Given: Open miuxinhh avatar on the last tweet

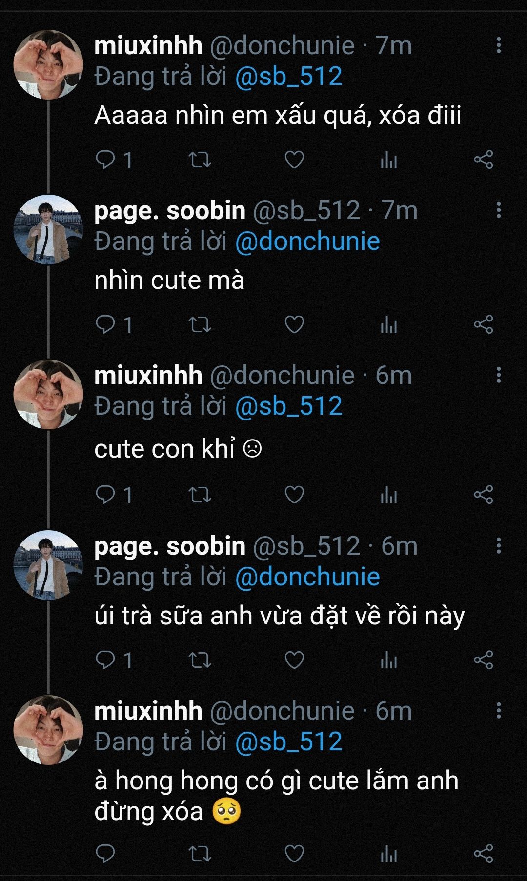Looking at the screenshot, I should click(48, 730).
